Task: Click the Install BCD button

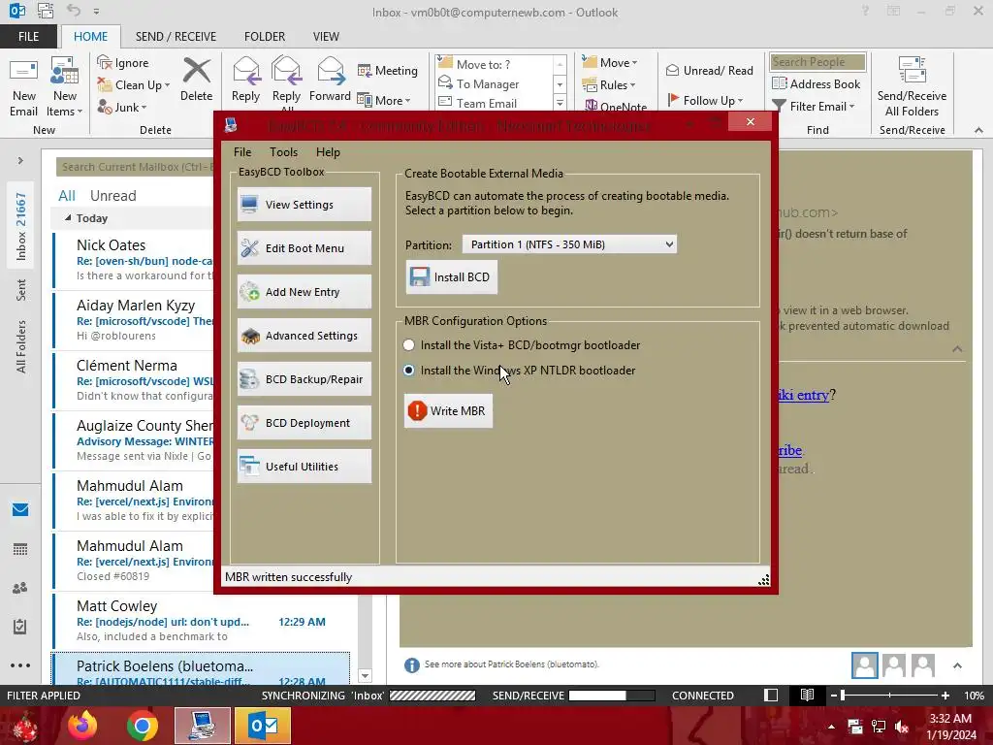Action: (x=451, y=276)
